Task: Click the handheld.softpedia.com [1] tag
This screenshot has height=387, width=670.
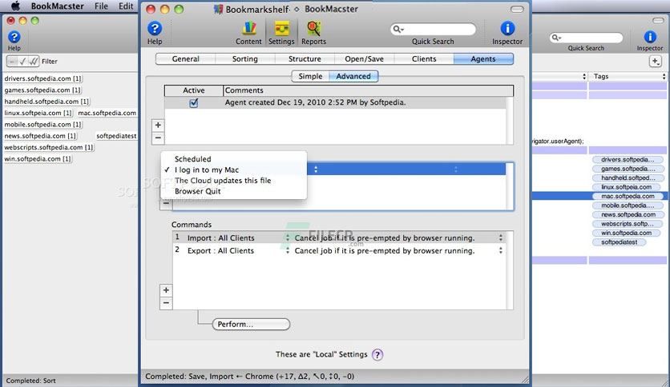Action: point(46,102)
